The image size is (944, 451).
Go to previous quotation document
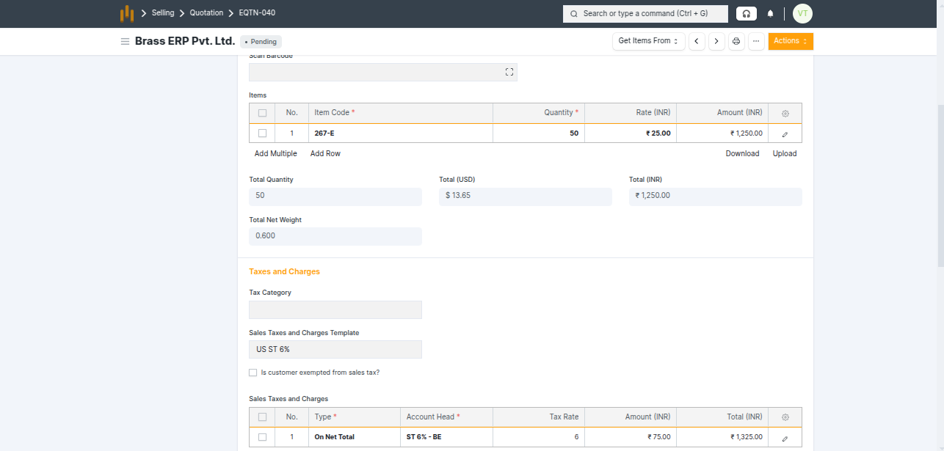[x=697, y=41]
